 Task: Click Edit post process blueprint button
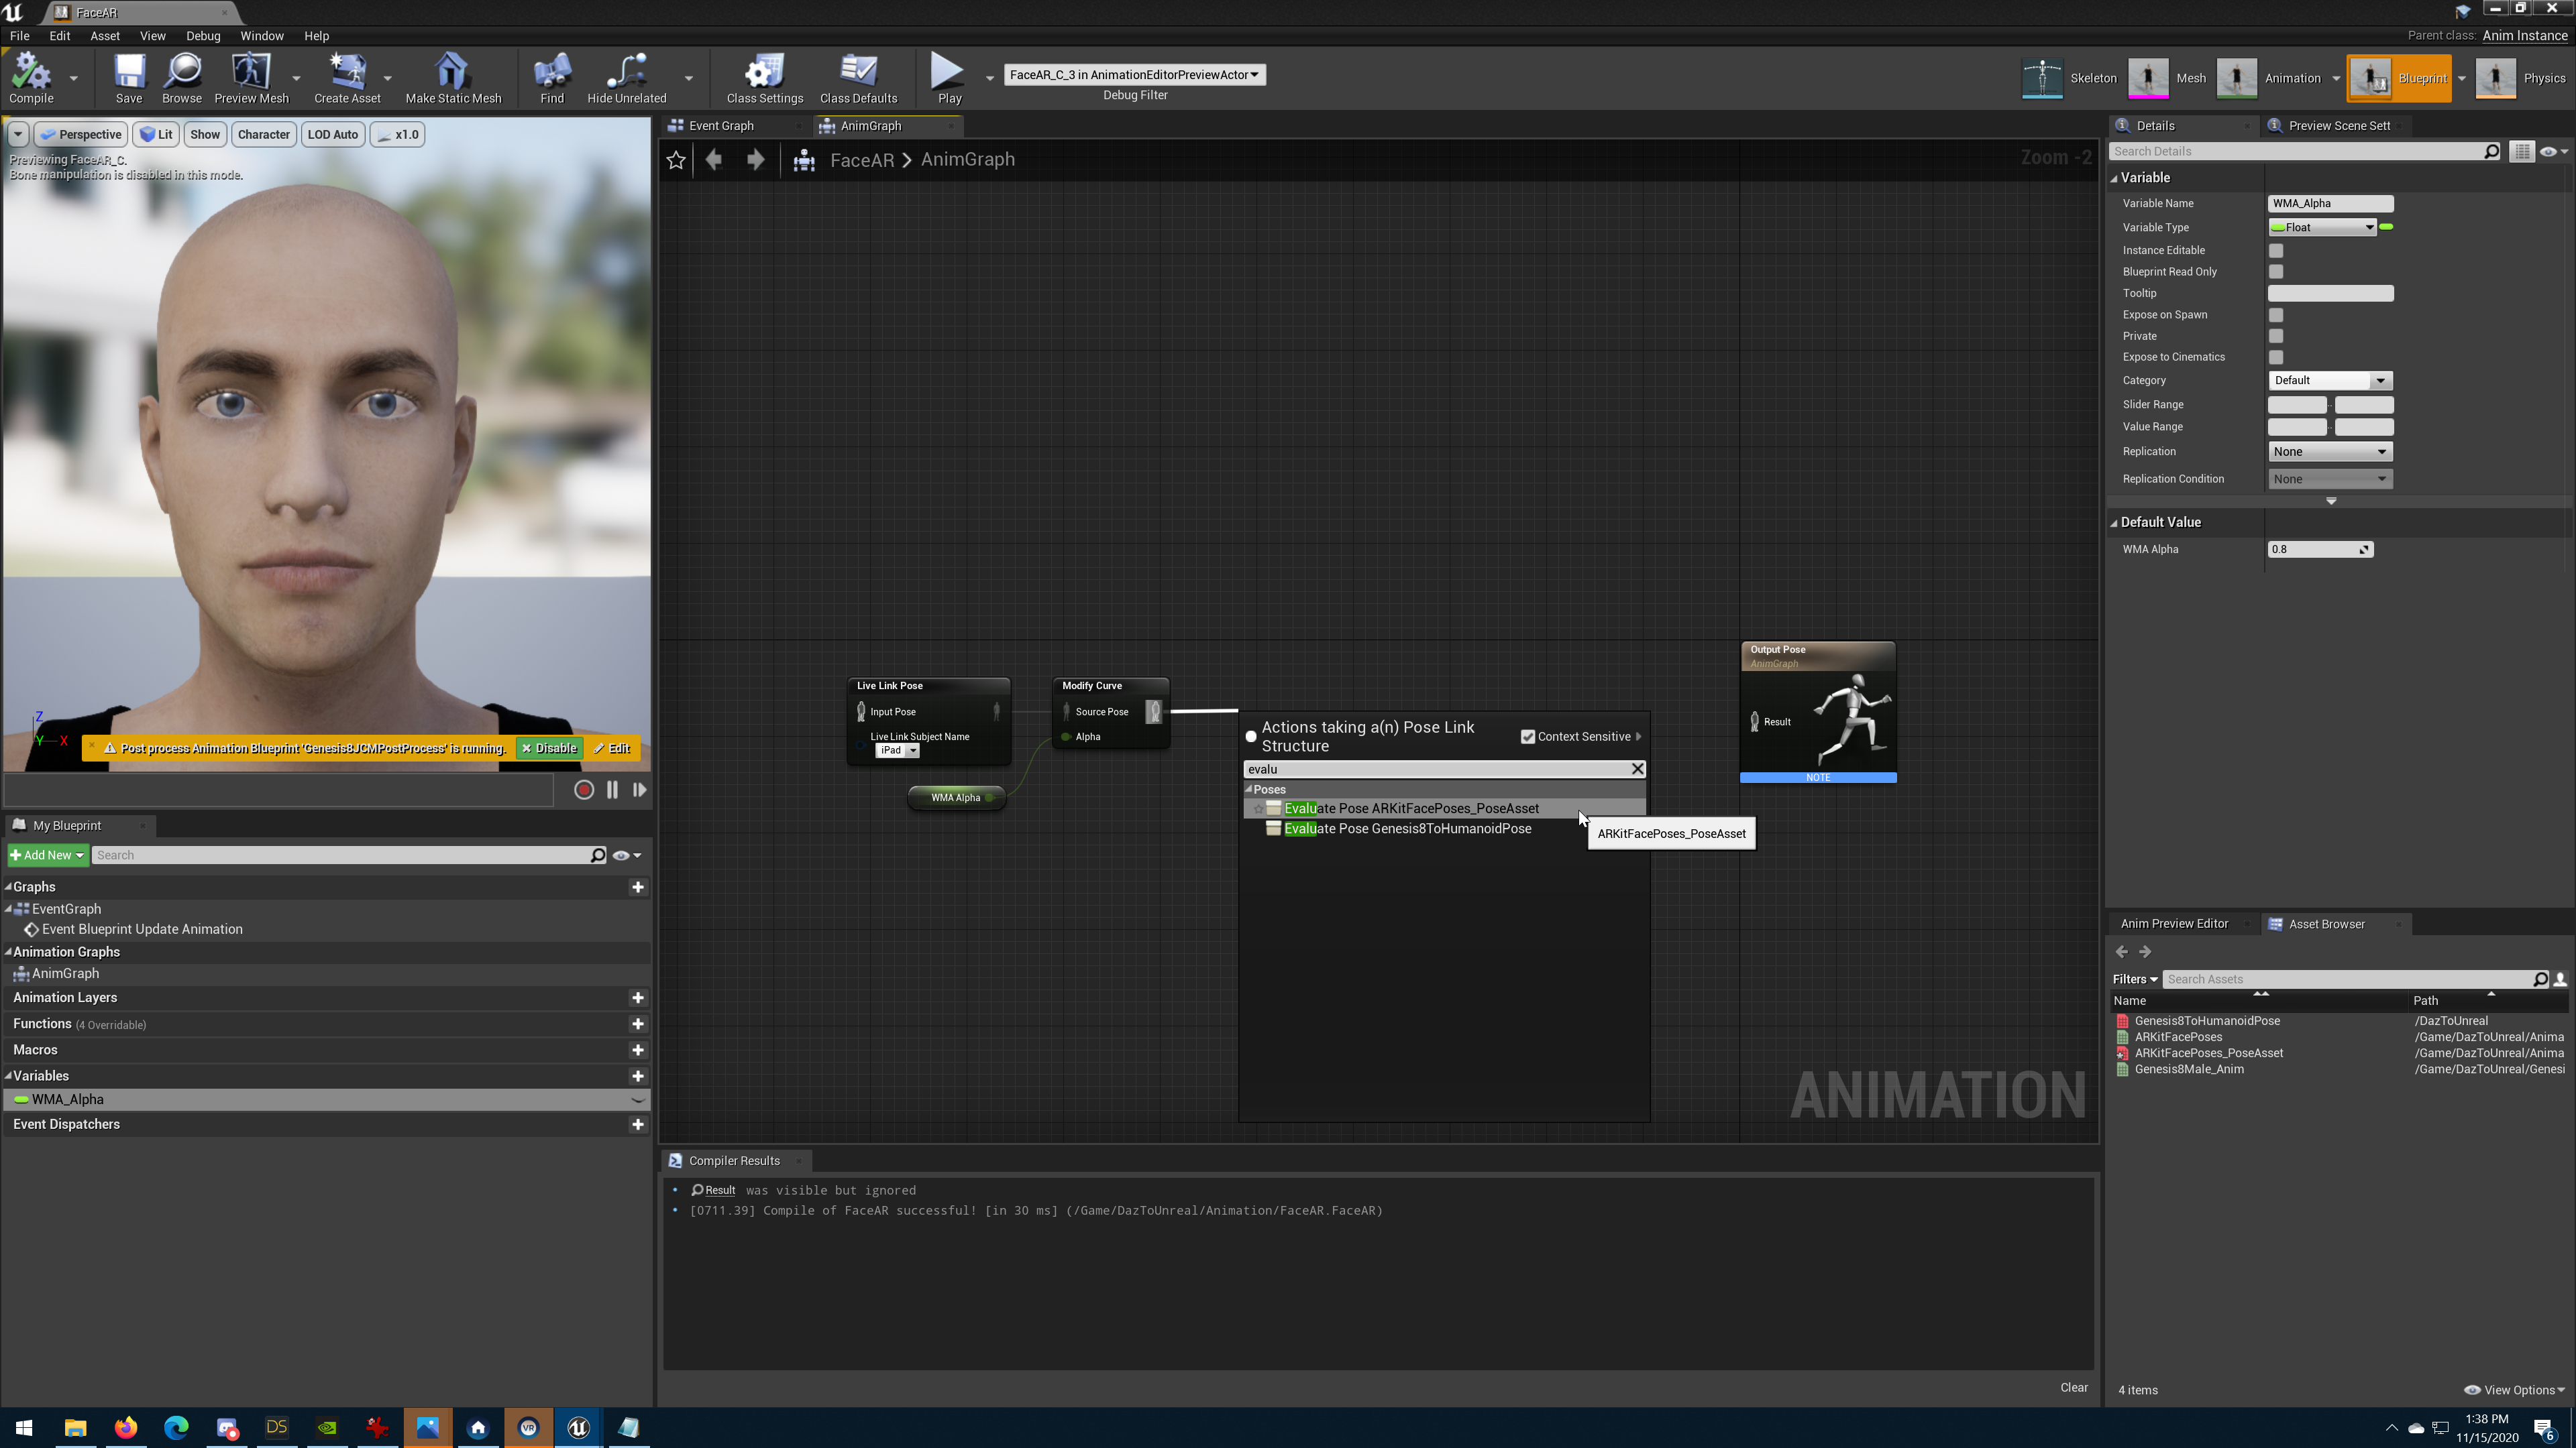pos(612,749)
